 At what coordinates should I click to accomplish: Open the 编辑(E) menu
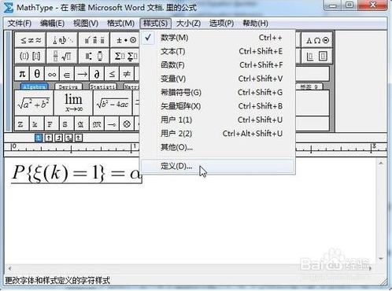click(x=52, y=24)
